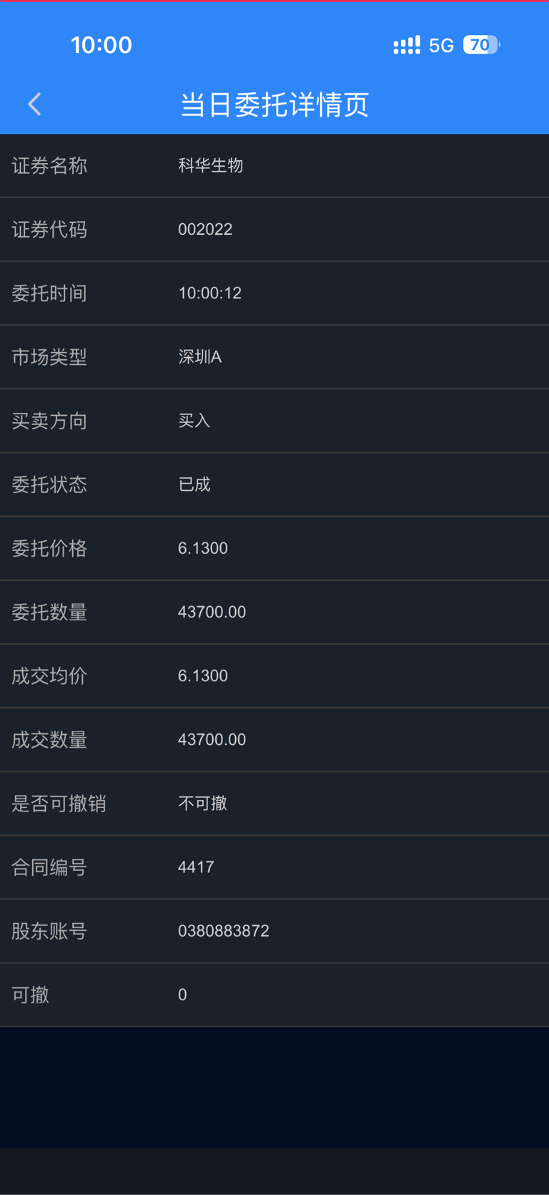549x1195 pixels.
Task: Tap the 成交均价 row label
Action: (x=49, y=675)
